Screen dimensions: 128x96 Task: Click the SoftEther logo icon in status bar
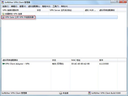pyautogui.click(x=89, y=93)
